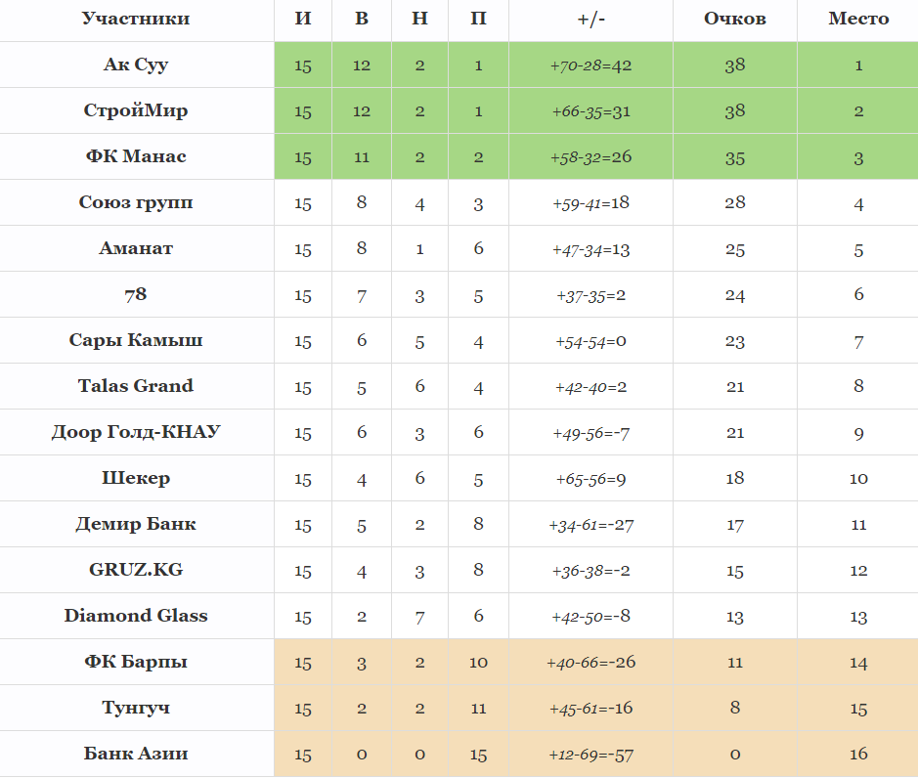
Task: Click the GRUZ.KG team name
Action: [x=136, y=570]
